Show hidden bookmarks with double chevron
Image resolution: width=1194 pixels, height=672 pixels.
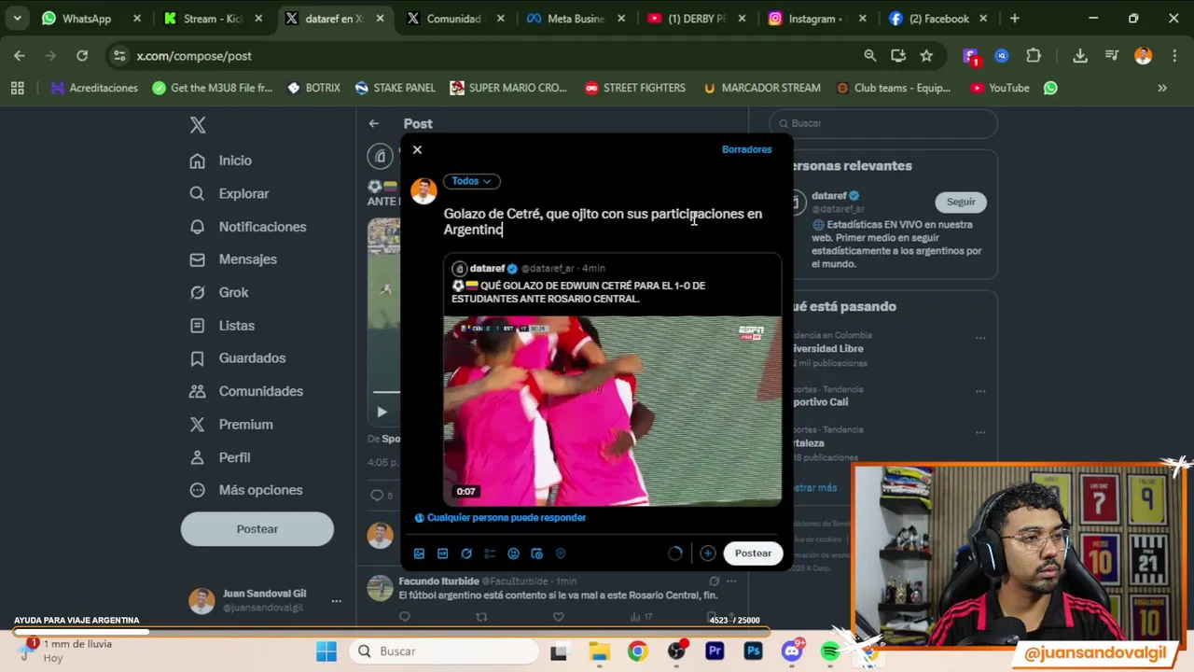1162,88
